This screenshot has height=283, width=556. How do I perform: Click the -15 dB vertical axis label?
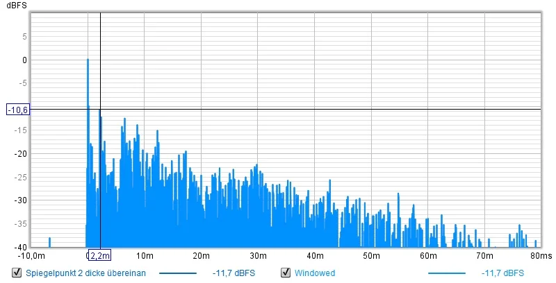click(x=21, y=130)
